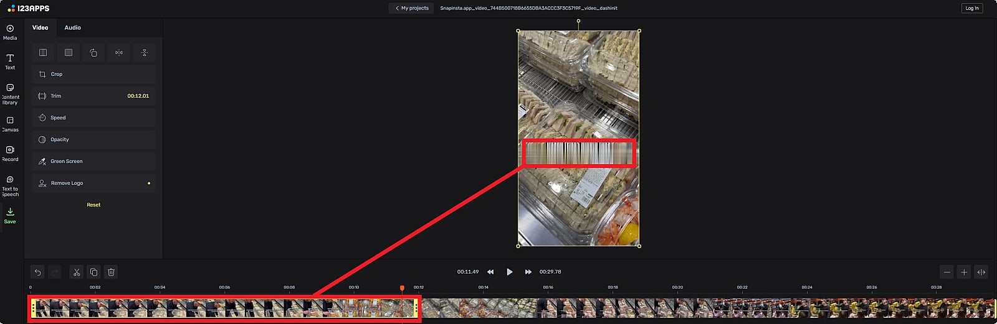Open the Record option in sidebar

(x=10, y=154)
